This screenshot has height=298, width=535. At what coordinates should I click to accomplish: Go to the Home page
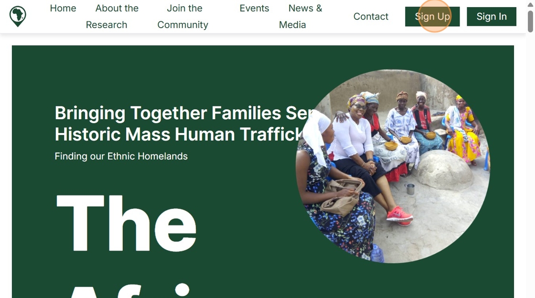[x=63, y=8]
